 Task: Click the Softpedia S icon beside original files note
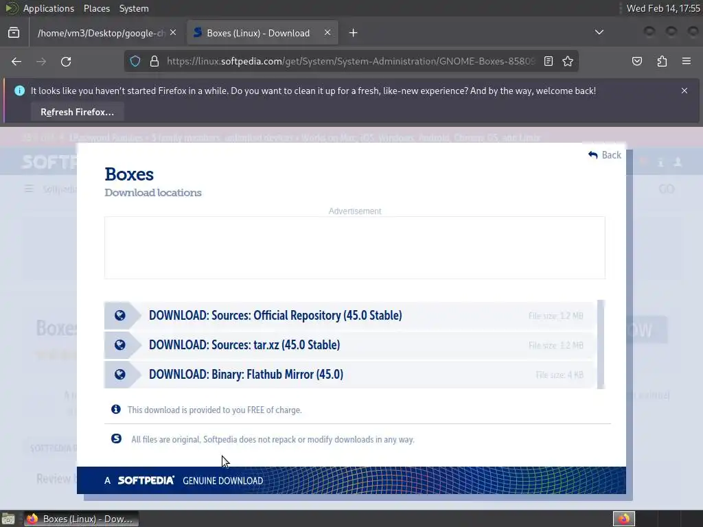116,438
